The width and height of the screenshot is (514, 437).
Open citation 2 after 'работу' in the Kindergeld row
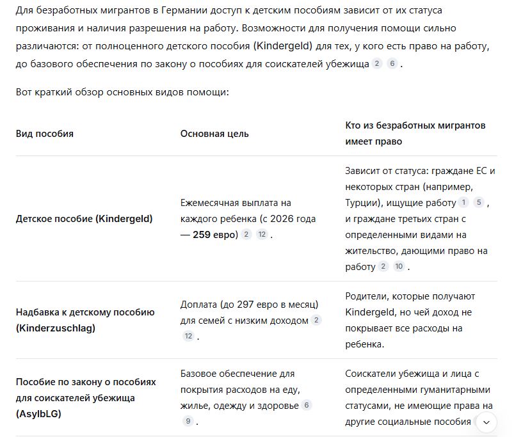pos(383,266)
